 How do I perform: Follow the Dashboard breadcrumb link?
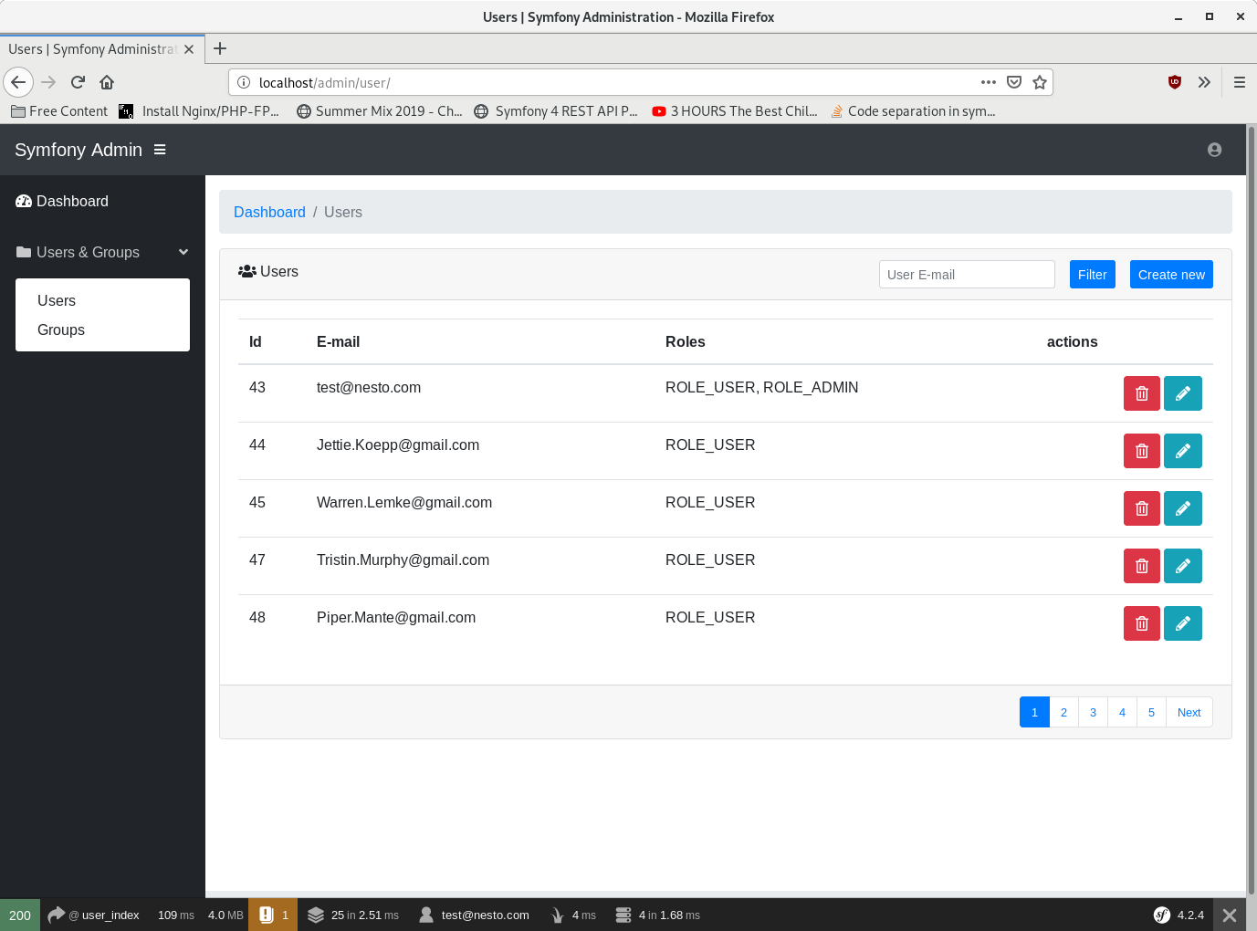point(269,212)
